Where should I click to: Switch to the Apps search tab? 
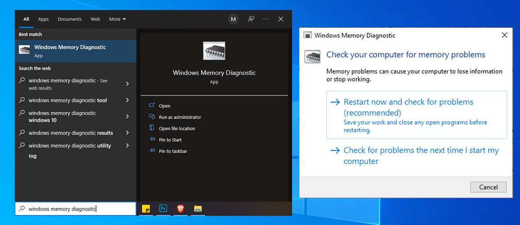coord(43,19)
